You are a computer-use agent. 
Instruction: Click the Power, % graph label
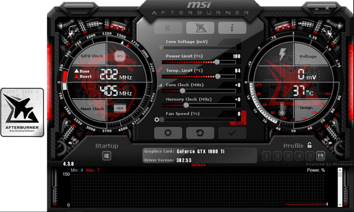316,170
